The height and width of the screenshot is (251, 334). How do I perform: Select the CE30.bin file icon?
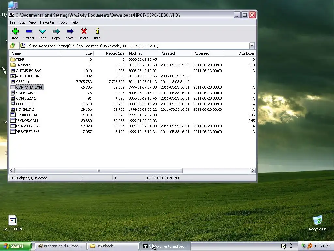pyautogui.click(x=13, y=81)
